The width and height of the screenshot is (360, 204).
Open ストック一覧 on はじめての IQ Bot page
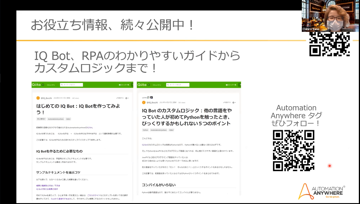tap(124, 85)
